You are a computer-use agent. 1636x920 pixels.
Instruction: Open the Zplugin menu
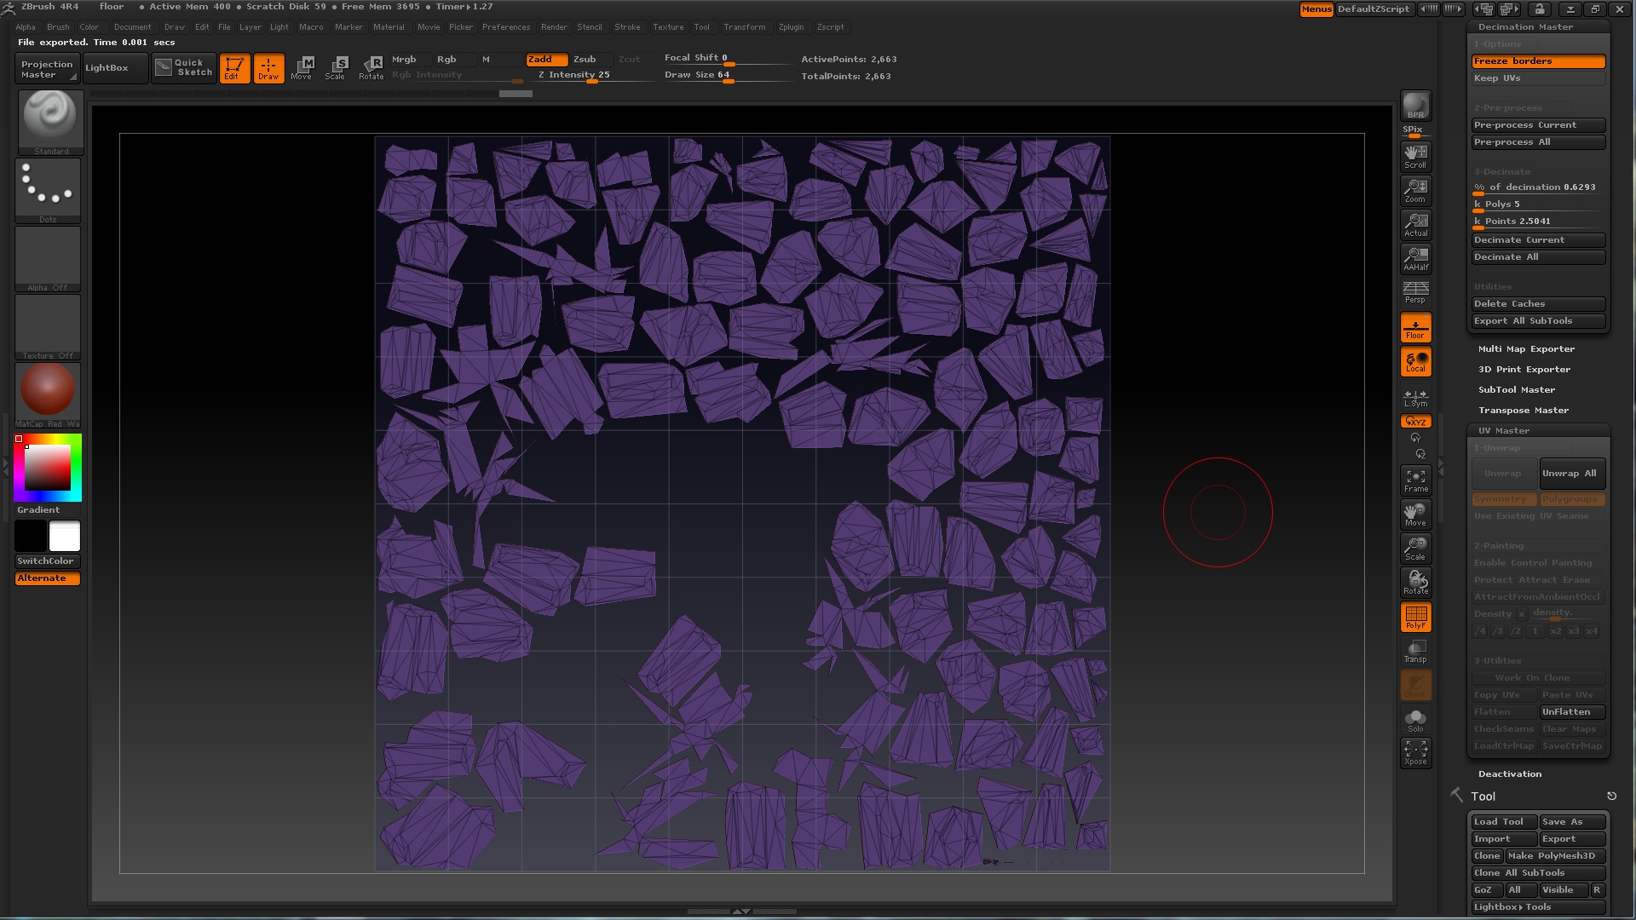[791, 27]
